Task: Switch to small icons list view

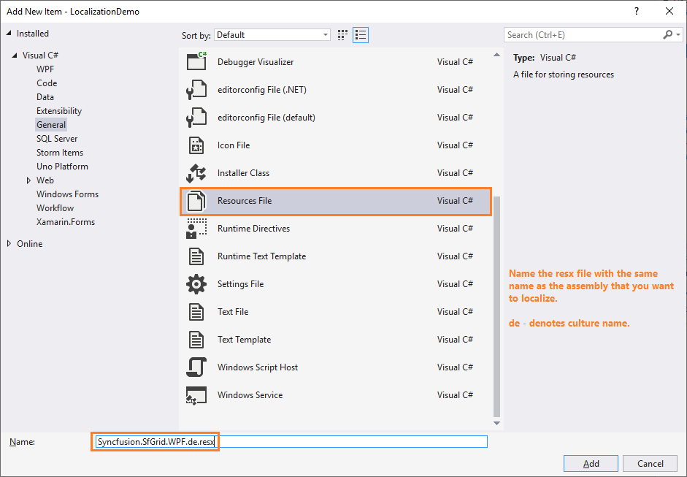Action: pyautogui.click(x=361, y=35)
